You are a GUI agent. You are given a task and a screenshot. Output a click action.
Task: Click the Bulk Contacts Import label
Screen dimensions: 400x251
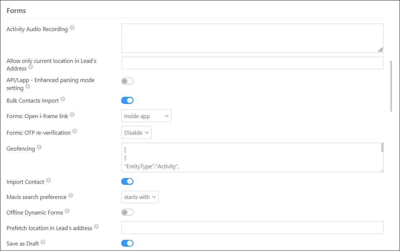(33, 101)
